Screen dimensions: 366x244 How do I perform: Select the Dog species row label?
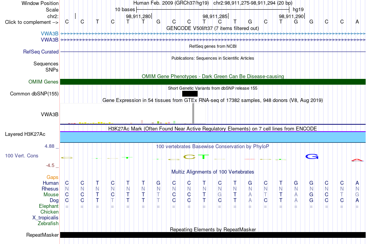(x=54, y=201)
